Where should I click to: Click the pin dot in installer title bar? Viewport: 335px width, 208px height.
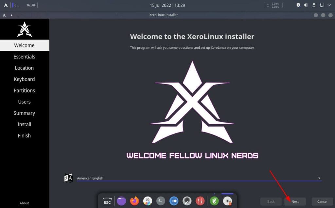click(x=11, y=15)
